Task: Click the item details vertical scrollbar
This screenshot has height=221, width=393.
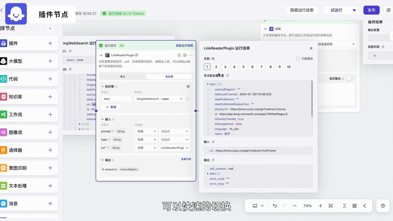Action: (312, 98)
